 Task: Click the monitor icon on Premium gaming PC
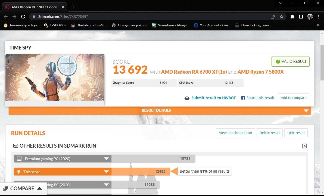tap(19, 158)
